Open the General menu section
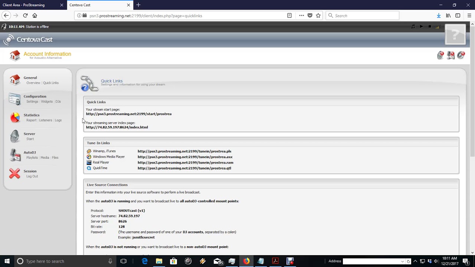This screenshot has height=267, width=475. 30,78
